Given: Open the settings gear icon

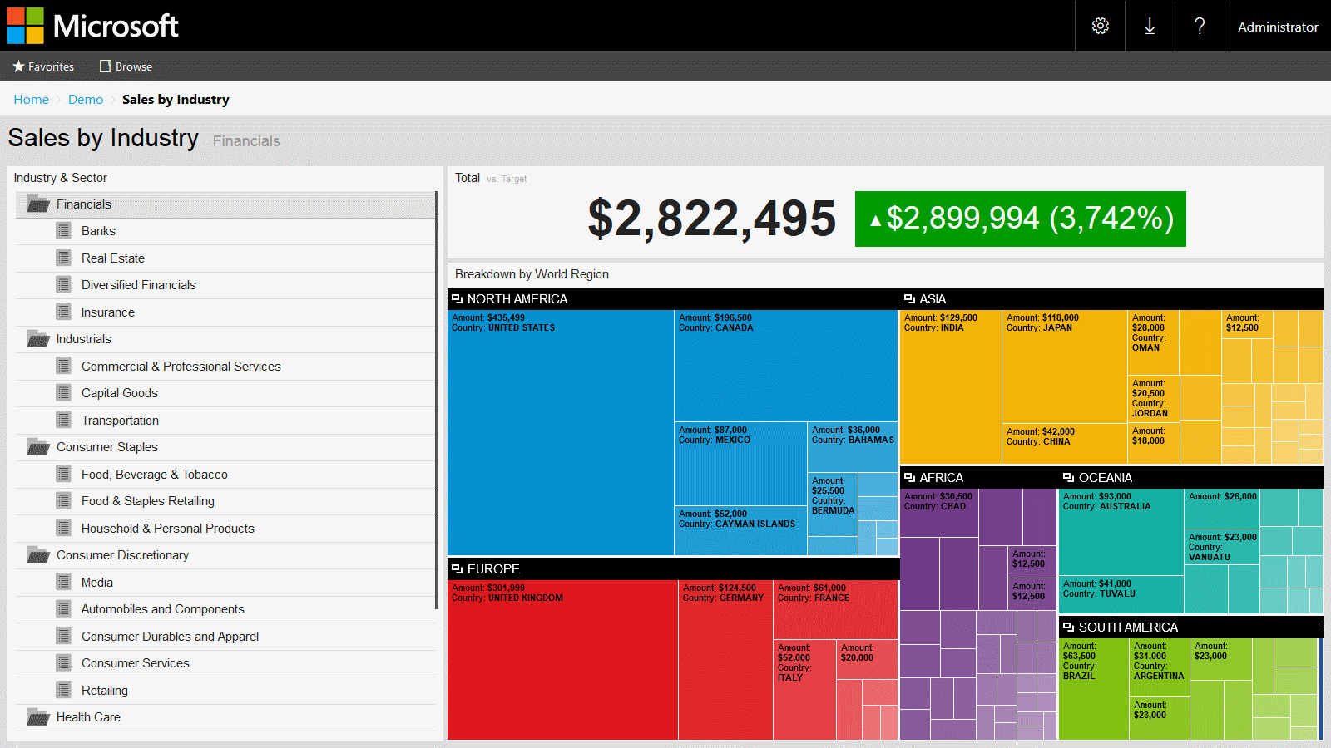Looking at the screenshot, I should tap(1100, 26).
